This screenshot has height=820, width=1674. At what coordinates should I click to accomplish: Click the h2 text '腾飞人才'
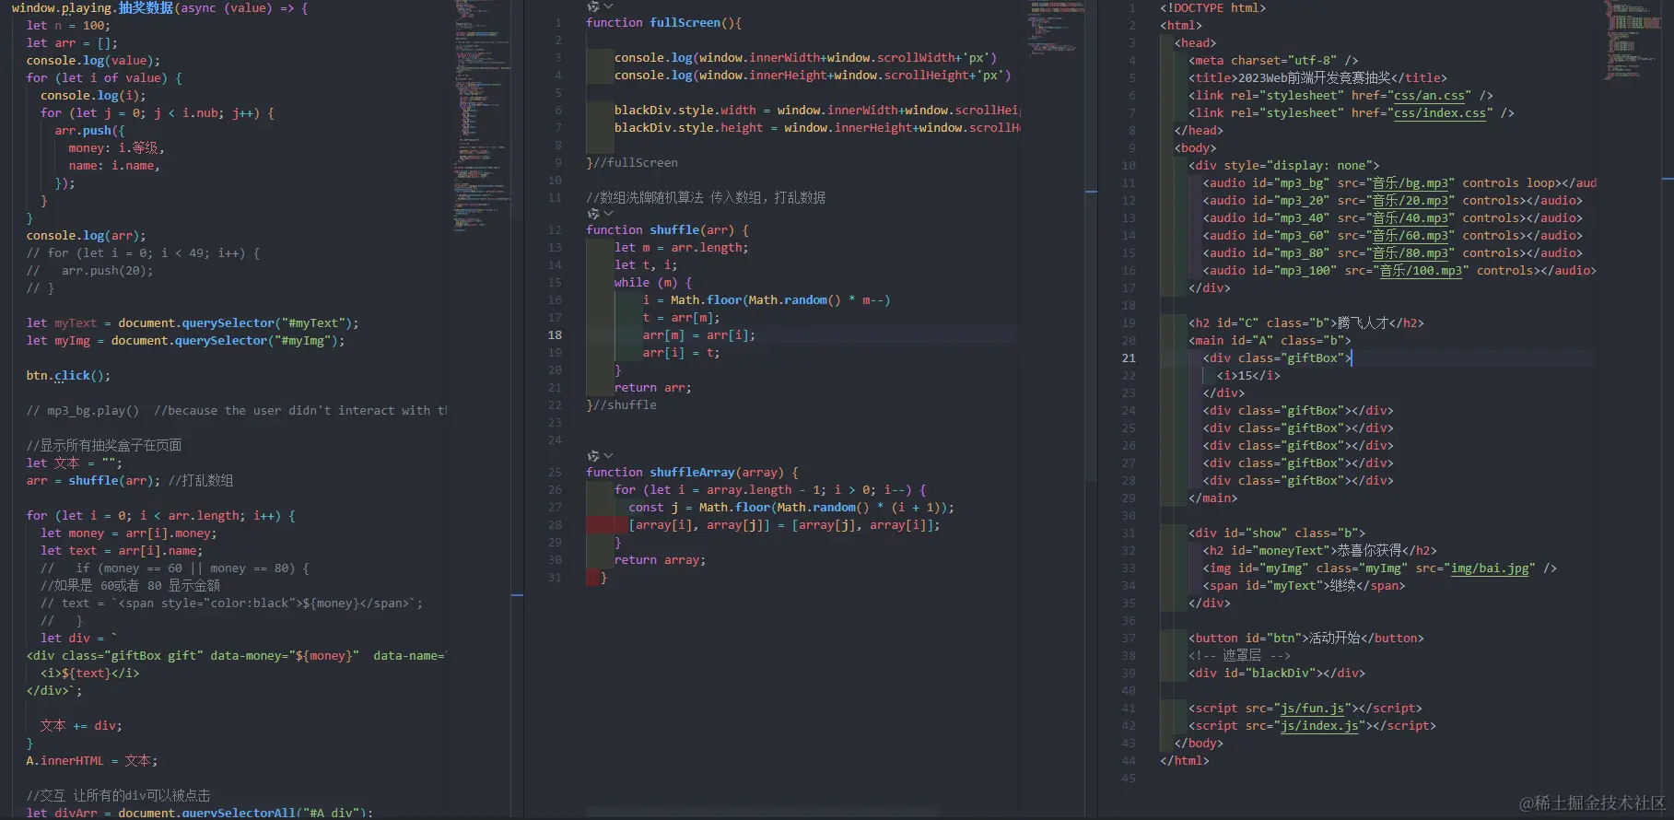point(1363,323)
